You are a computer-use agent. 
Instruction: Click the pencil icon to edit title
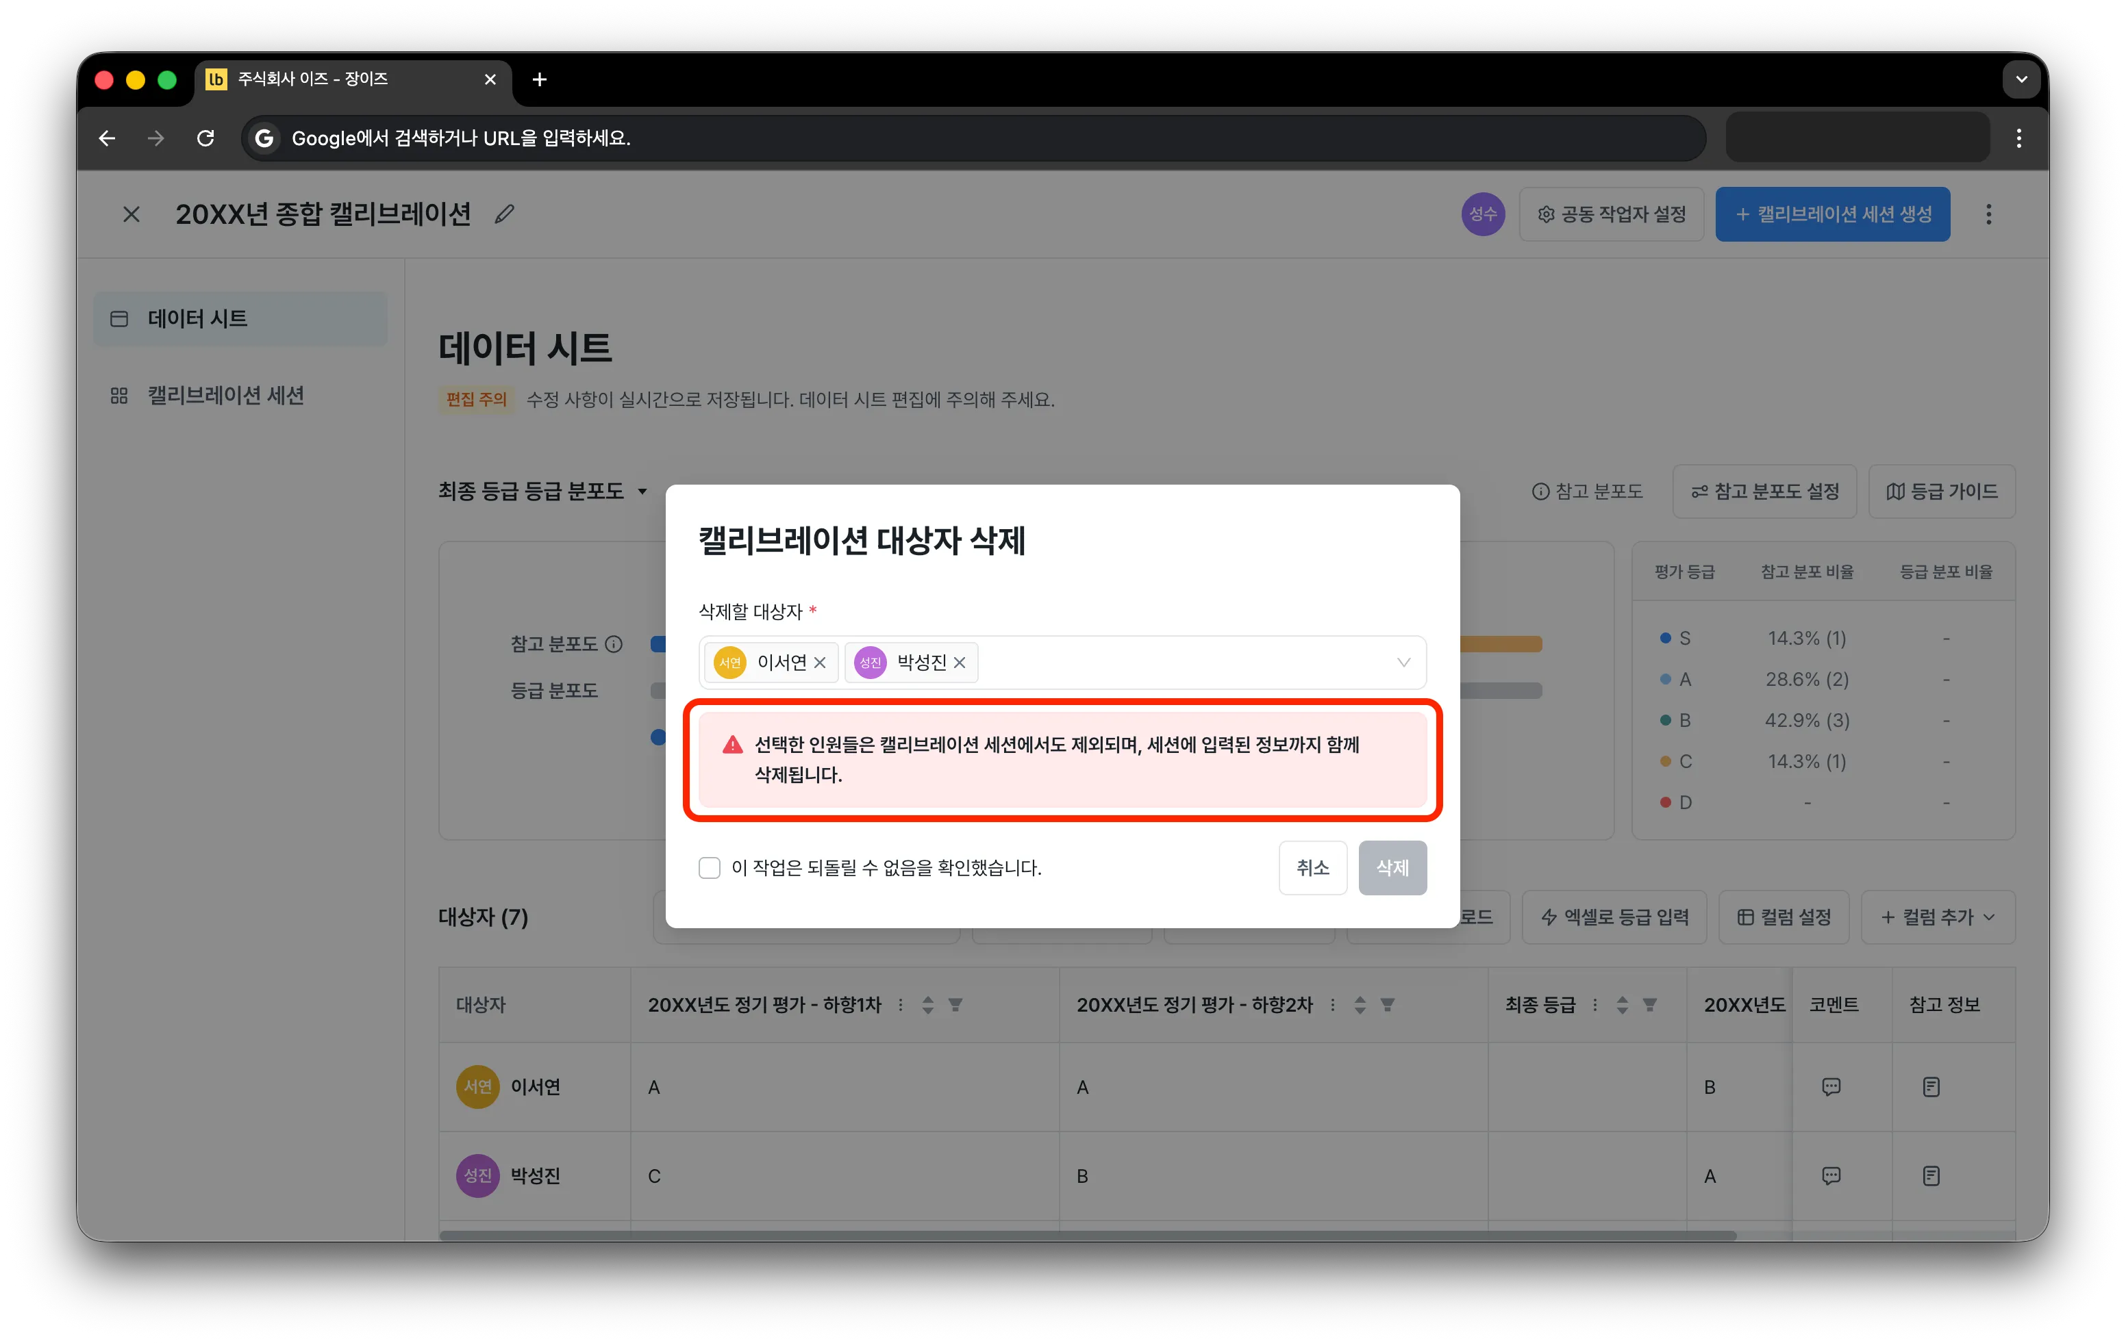(x=504, y=214)
